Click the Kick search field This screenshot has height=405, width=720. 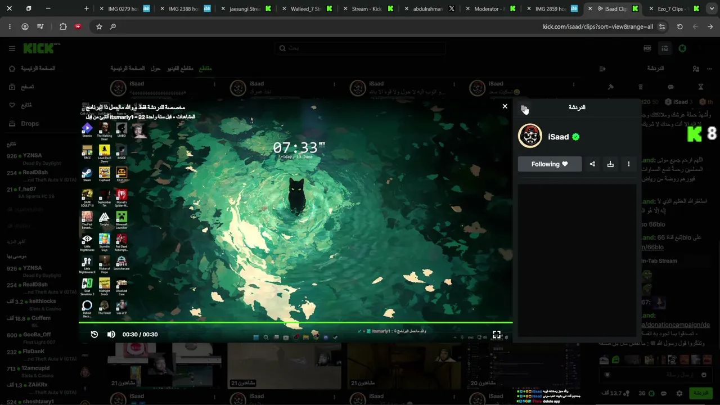[x=360, y=48]
